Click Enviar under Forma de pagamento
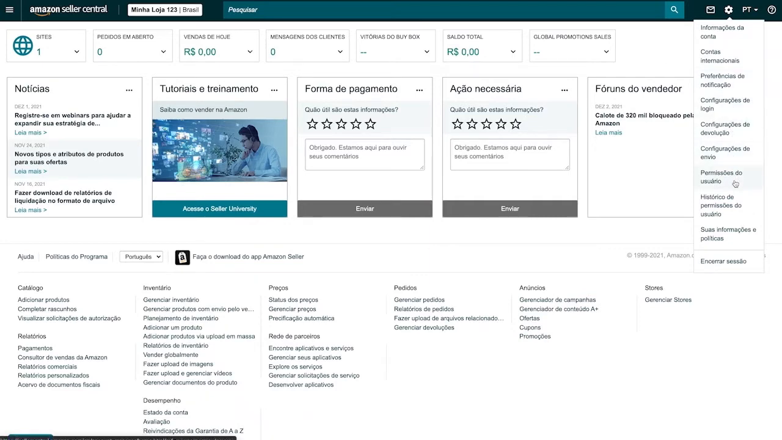The image size is (782, 440). coord(365,208)
